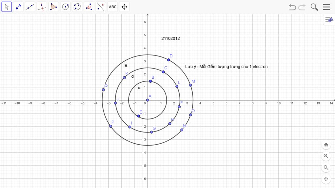
Task: Redo the last undone action
Action: [x=302, y=7]
